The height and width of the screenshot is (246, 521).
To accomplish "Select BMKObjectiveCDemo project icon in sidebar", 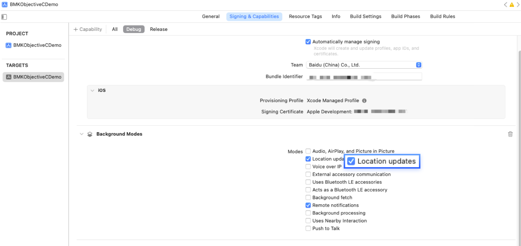I will pyautogui.click(x=9, y=45).
